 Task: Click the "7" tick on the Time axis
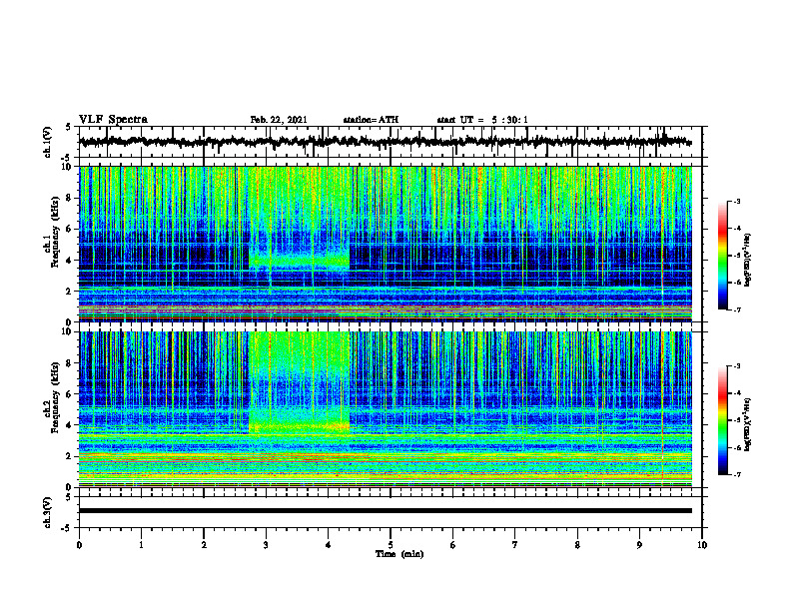click(x=515, y=545)
